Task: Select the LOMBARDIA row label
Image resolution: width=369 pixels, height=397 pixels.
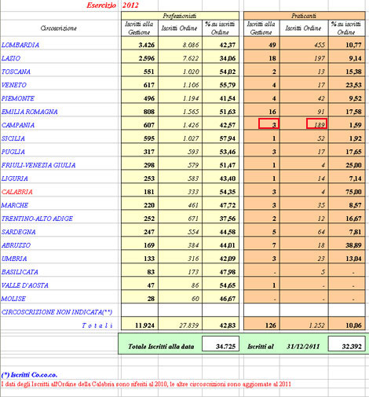Action: tap(20, 45)
